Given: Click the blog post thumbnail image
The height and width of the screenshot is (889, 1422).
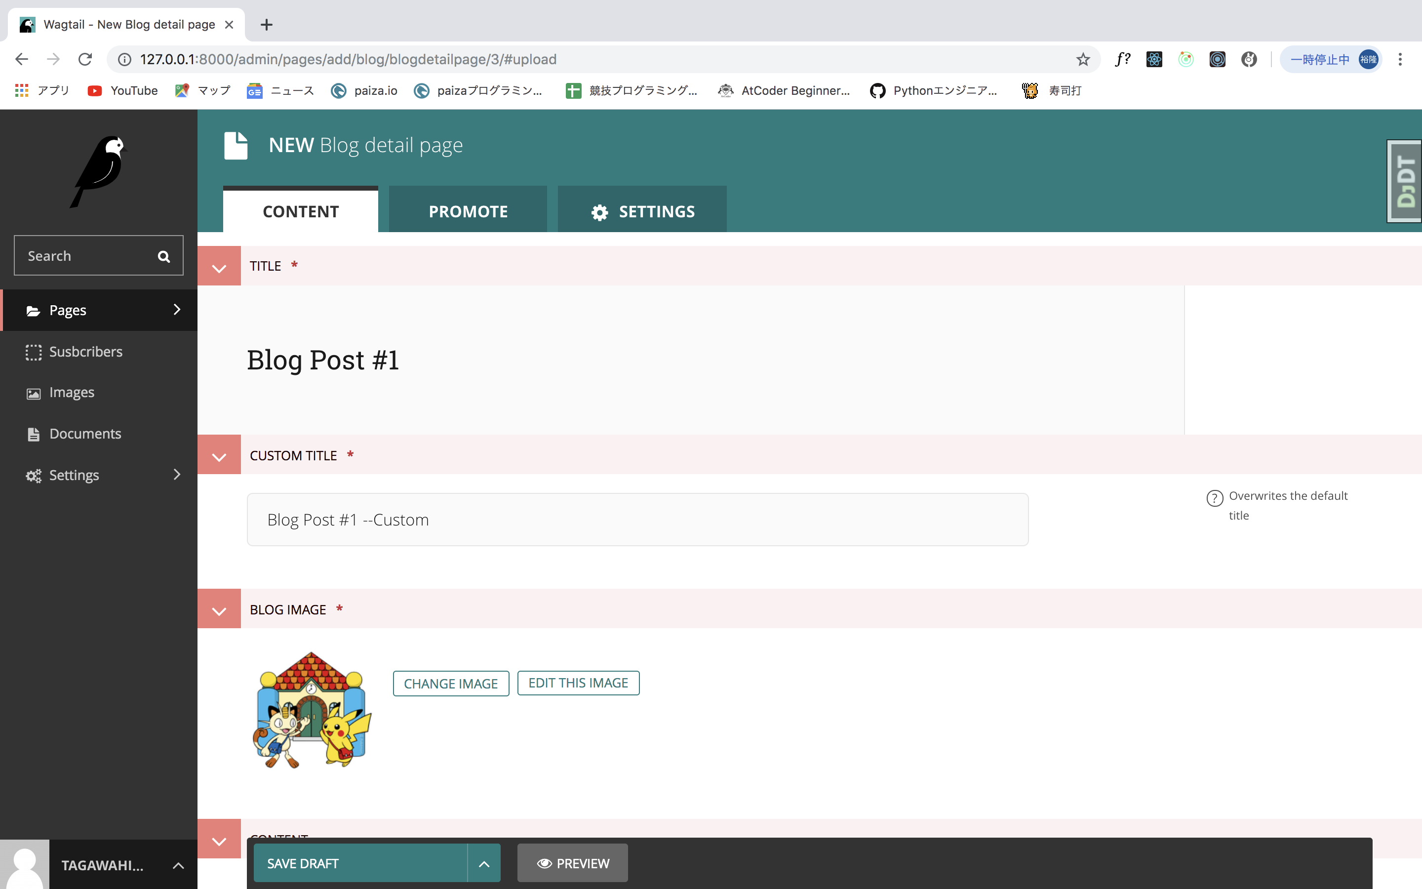Looking at the screenshot, I should [312, 711].
